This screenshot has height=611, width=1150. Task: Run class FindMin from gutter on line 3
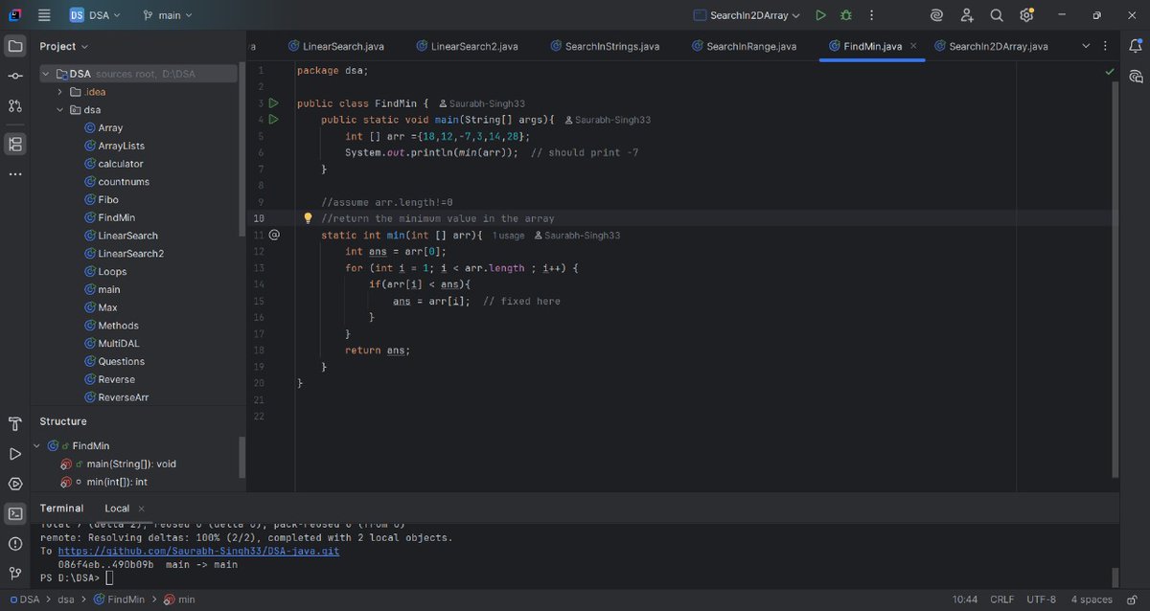273,102
